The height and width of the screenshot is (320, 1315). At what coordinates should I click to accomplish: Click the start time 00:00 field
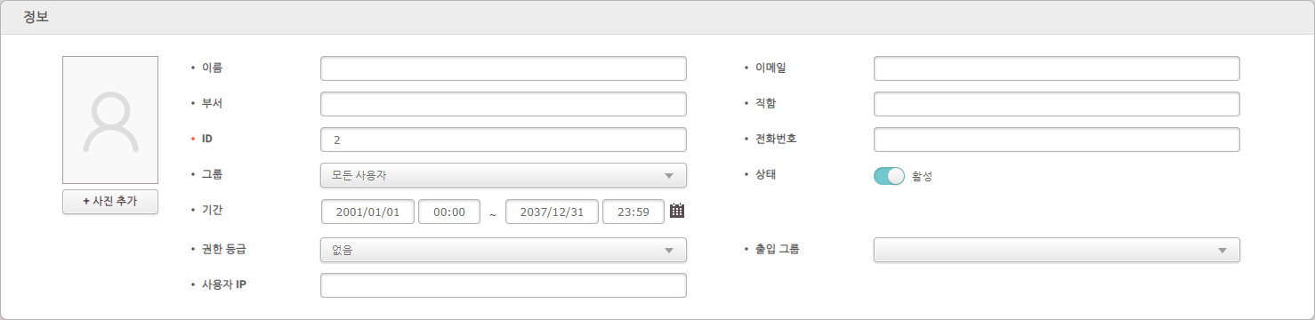[x=449, y=212]
